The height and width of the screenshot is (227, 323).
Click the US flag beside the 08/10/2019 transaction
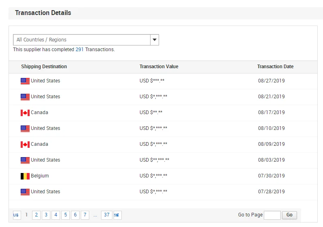(25, 128)
